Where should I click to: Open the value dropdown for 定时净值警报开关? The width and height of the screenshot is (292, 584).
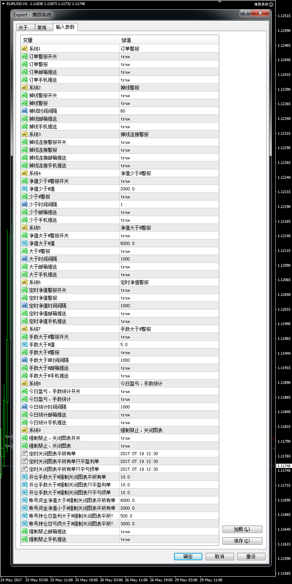tap(125, 290)
